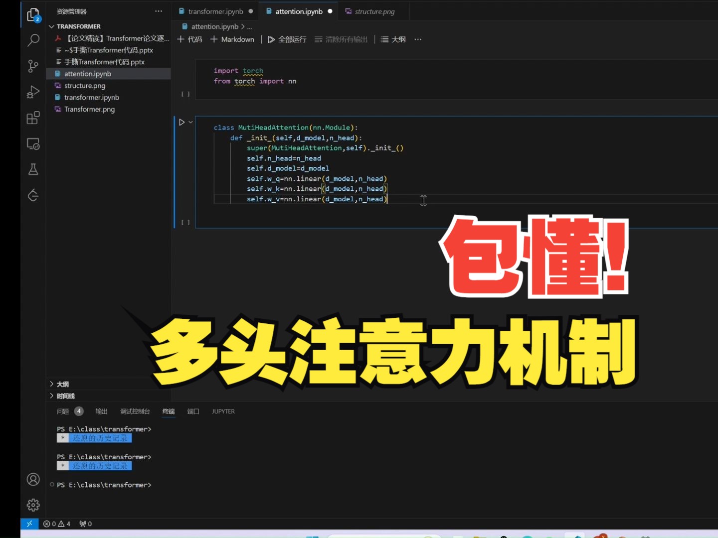Expand the attention.ipynb breadcrumb chevron
This screenshot has height=538, width=718.
(243, 26)
